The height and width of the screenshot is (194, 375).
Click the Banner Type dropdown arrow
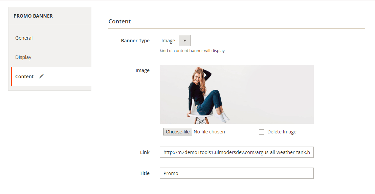click(184, 41)
